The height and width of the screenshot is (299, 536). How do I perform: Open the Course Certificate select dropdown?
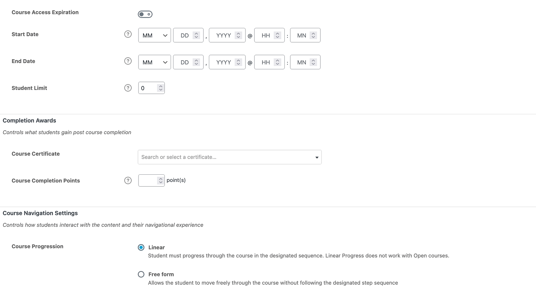coord(229,157)
